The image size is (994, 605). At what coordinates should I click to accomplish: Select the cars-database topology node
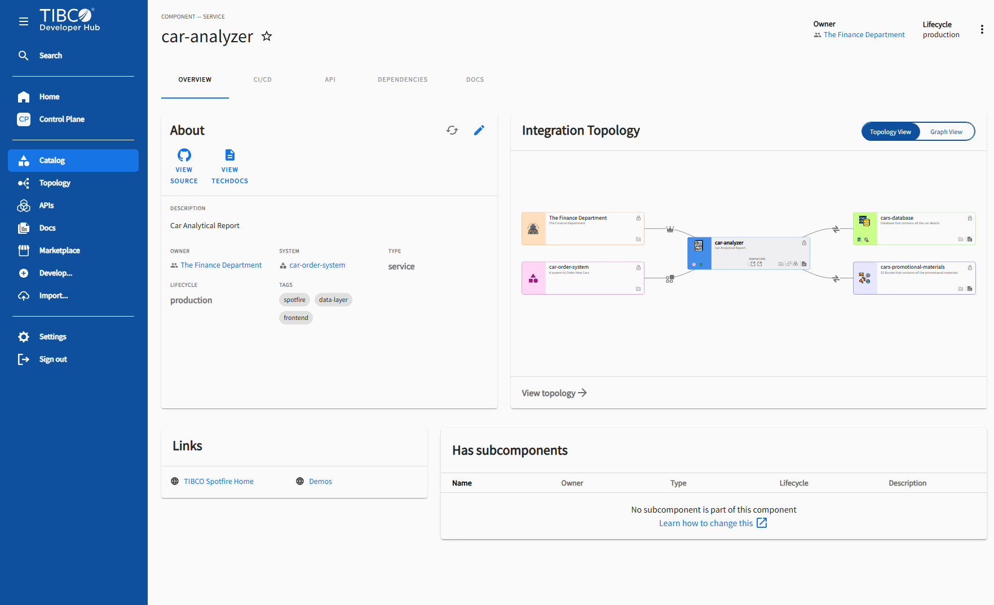click(915, 229)
